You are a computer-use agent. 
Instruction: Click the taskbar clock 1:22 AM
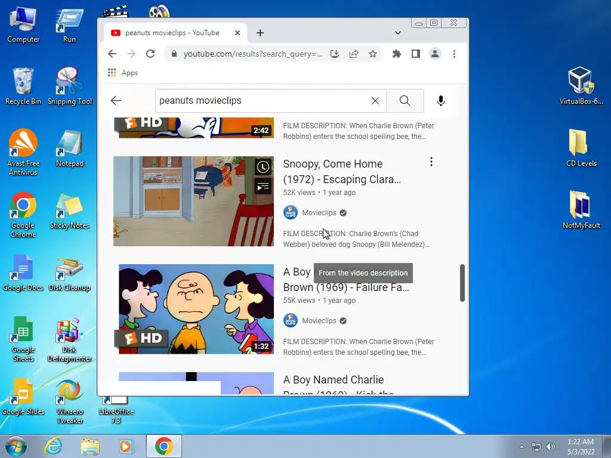(x=581, y=447)
